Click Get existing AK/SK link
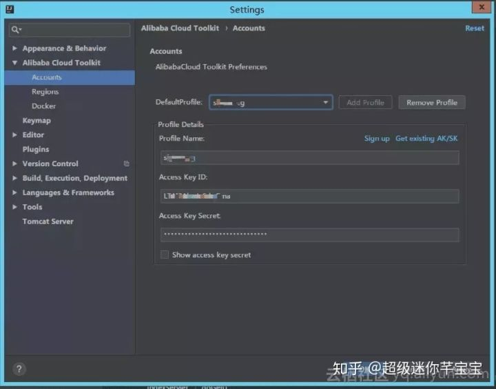Screen dimensions: 496x389 click(x=426, y=139)
